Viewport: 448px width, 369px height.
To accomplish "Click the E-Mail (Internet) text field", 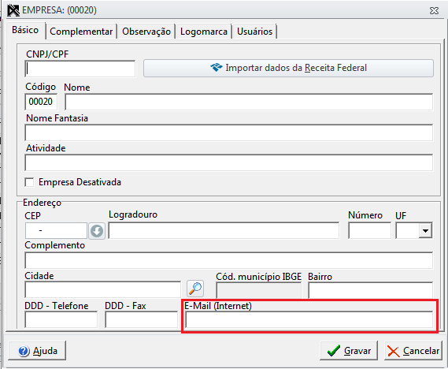I will pyautogui.click(x=309, y=320).
